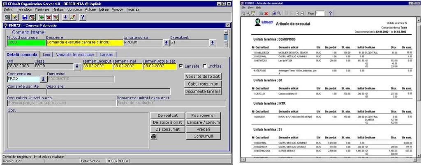Image resolution: width=421 pixels, height=165 pixels.
Task: Open the Clasa list of values arrow
Action: (77, 66)
